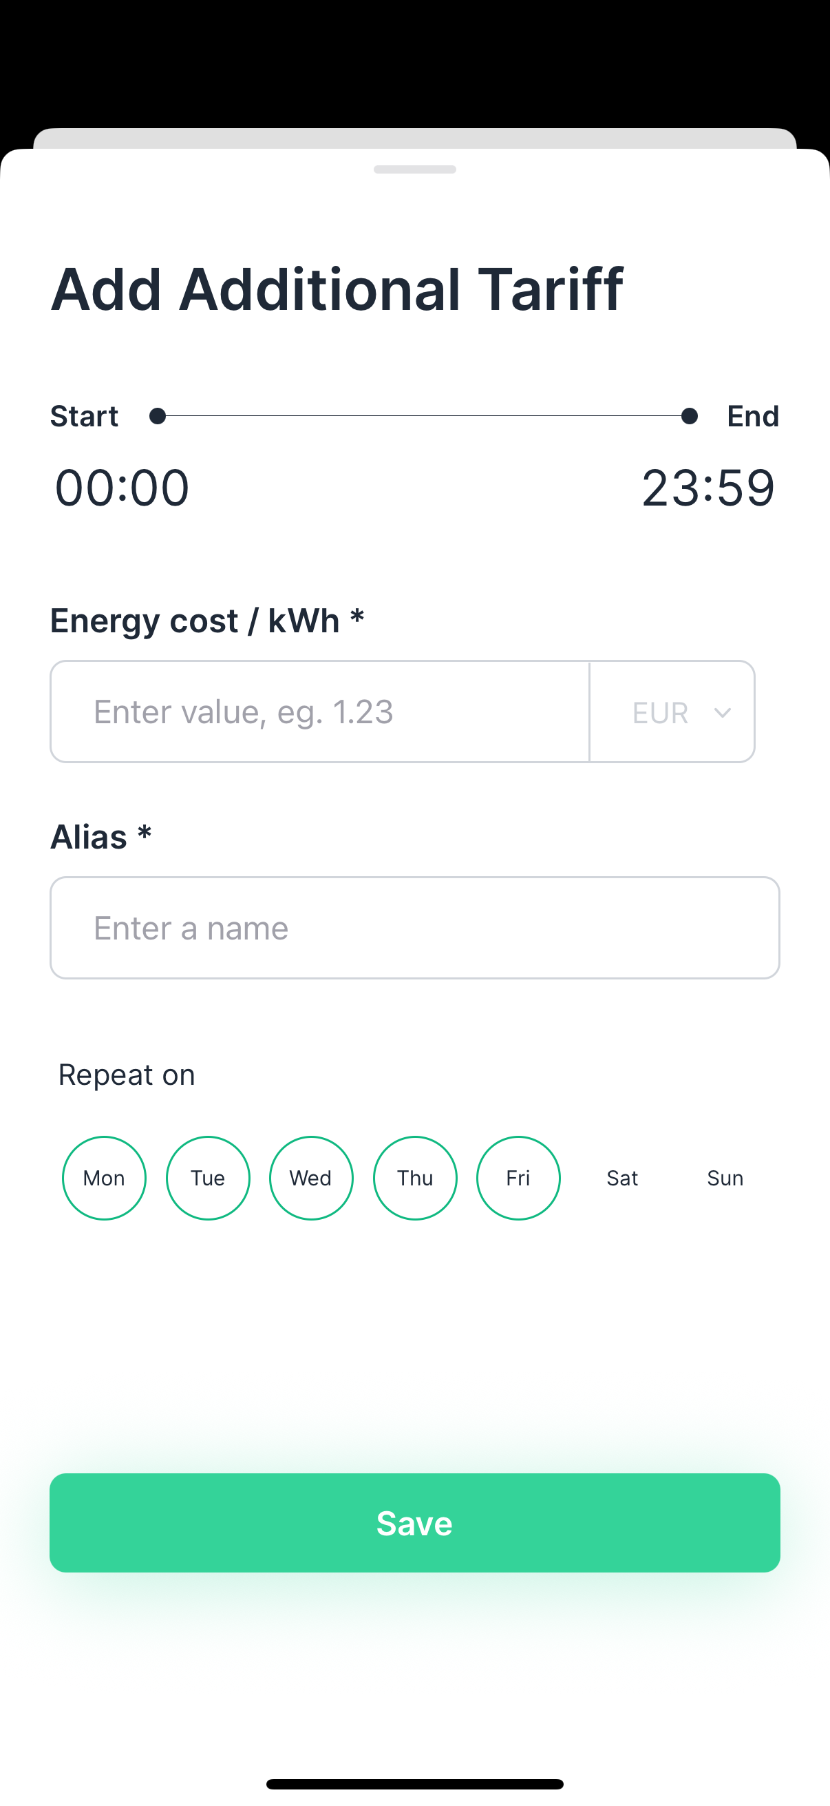The width and height of the screenshot is (830, 1806).
Task: Enable Saturday repeat day
Action: pyautogui.click(x=622, y=1178)
